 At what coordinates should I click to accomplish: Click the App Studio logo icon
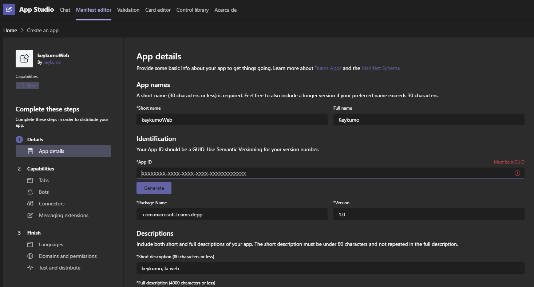9,9
